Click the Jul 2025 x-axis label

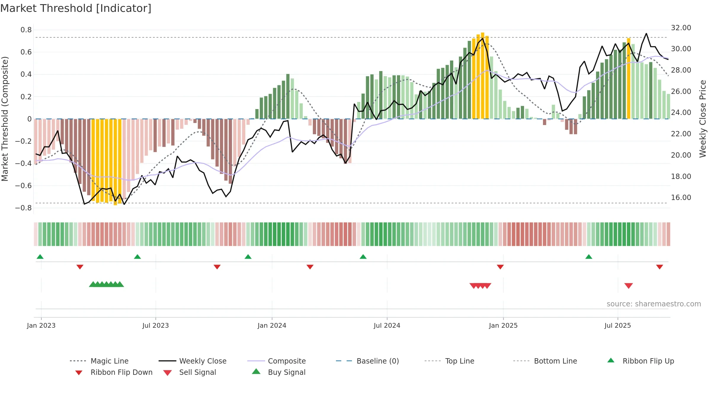618,326
